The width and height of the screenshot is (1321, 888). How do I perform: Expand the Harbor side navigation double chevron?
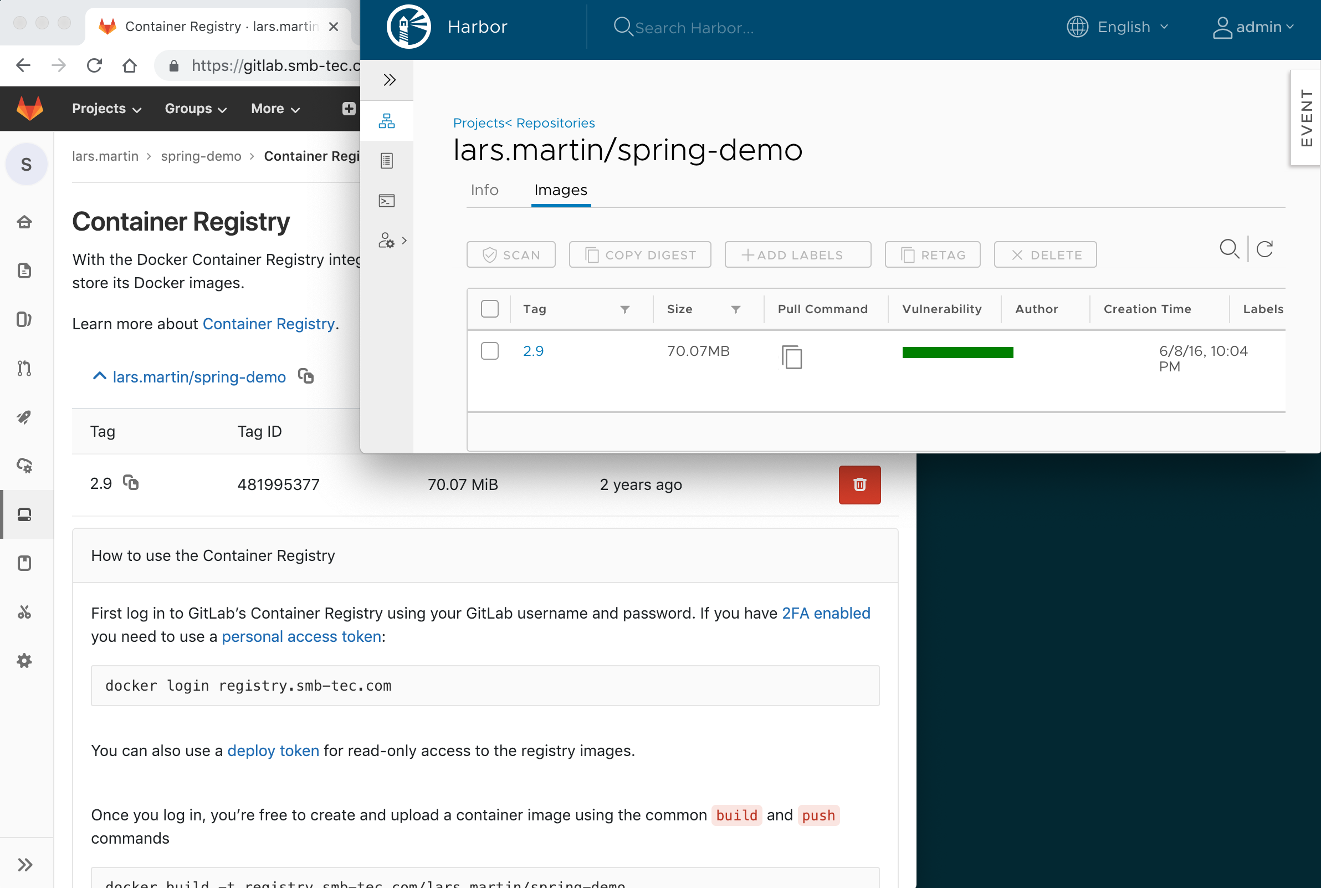389,80
